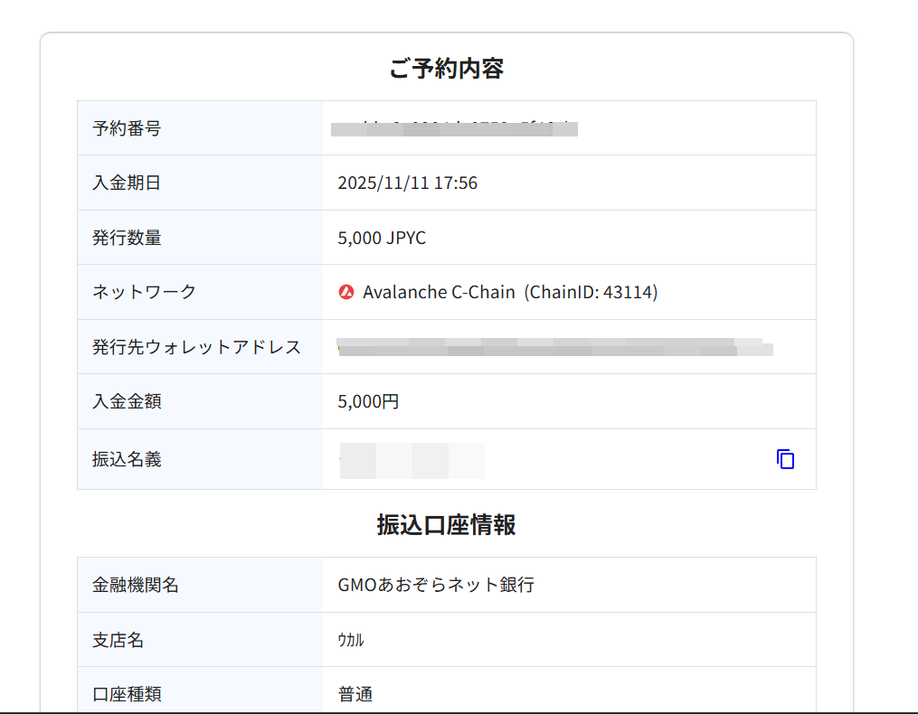Copy the 振込名義 transfer name
The image size is (918, 714).
click(785, 459)
